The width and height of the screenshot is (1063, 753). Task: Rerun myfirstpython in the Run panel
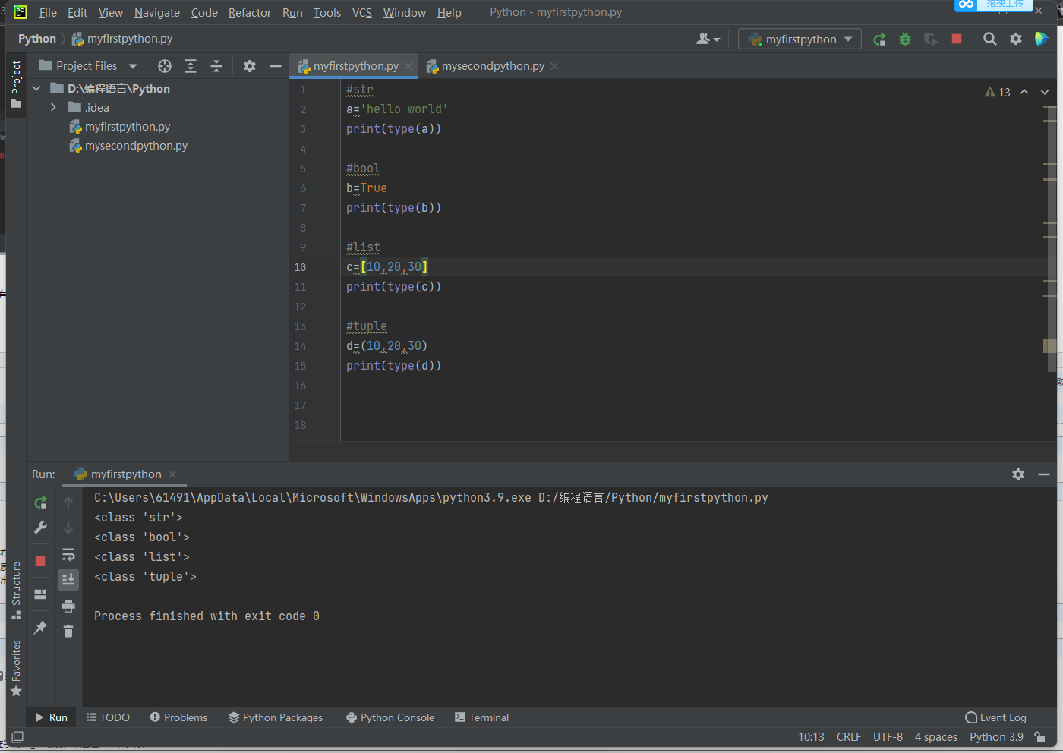point(41,503)
